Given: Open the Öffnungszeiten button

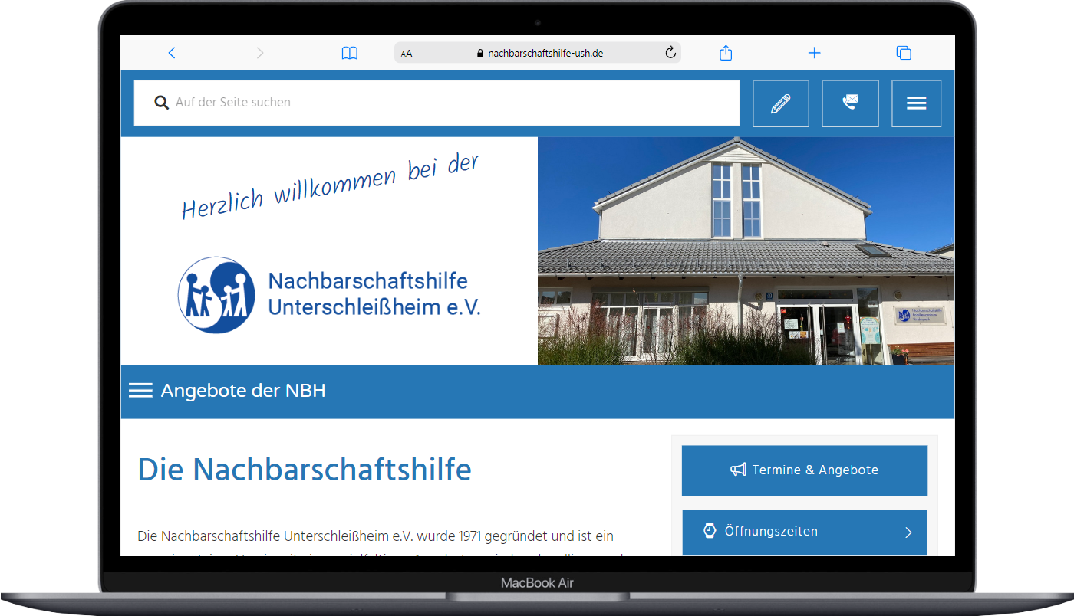Looking at the screenshot, I should (805, 532).
